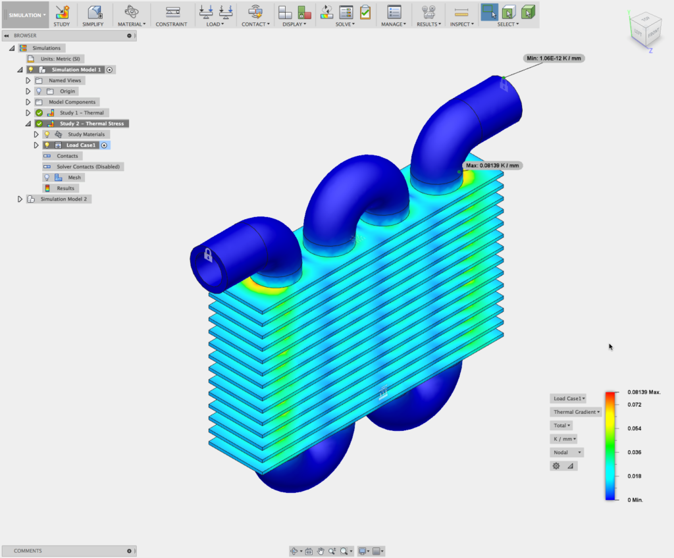Activate Load Case1 radio button

click(104, 145)
